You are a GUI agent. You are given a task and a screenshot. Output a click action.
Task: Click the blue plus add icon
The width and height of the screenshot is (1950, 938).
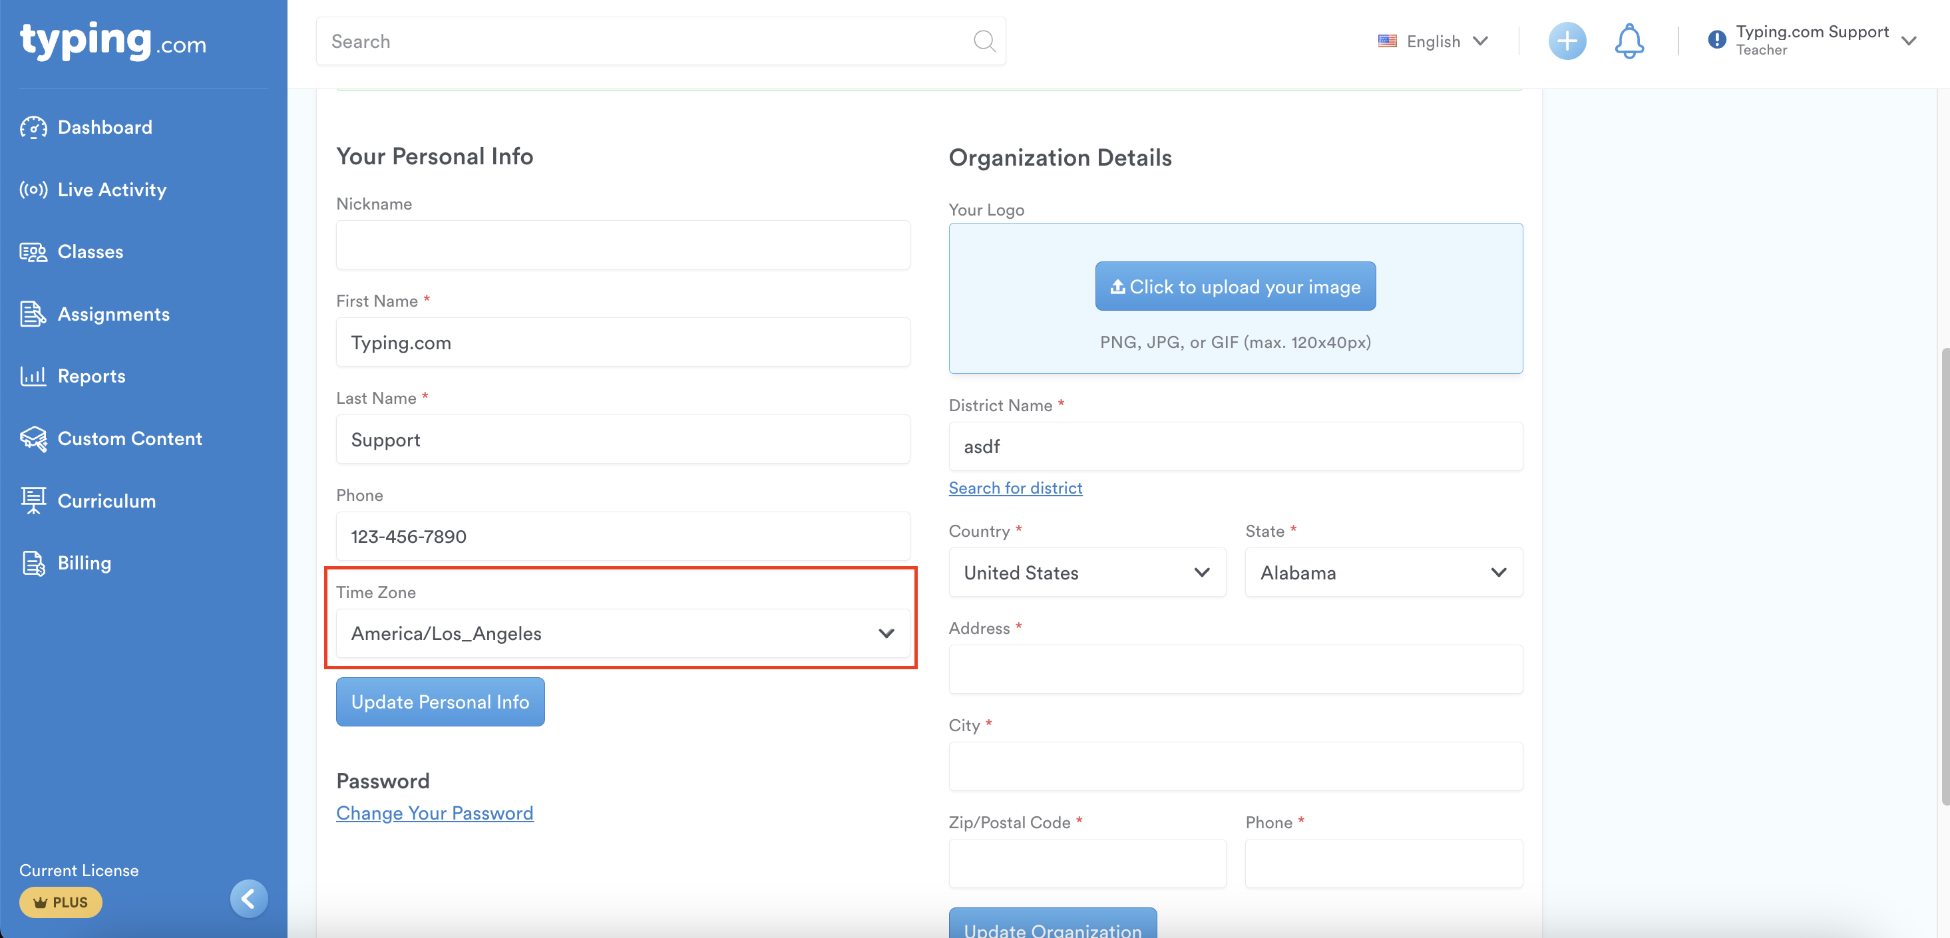coord(1566,41)
